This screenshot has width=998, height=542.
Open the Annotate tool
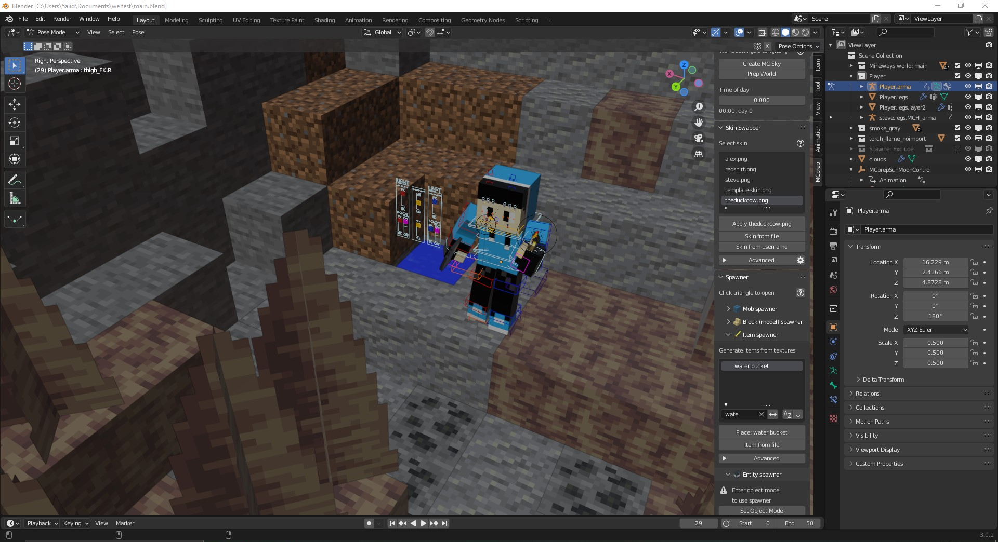pyautogui.click(x=15, y=179)
